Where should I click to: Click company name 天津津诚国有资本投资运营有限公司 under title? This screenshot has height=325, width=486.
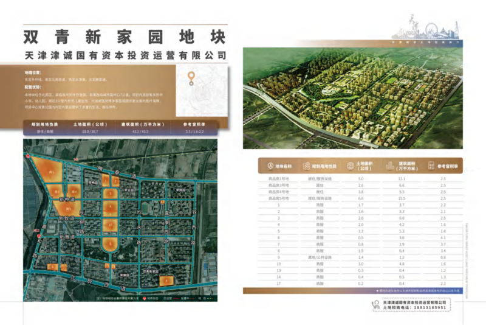pos(126,55)
